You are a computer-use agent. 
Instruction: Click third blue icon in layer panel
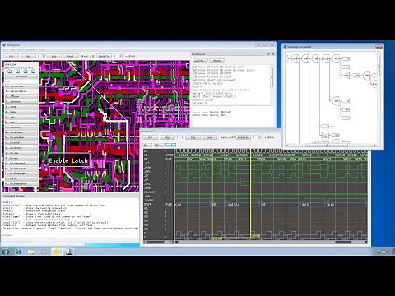(x=26, y=72)
